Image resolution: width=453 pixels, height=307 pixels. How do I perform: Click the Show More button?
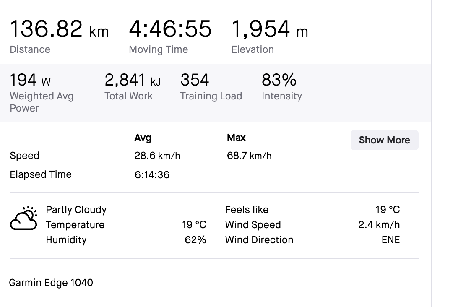(384, 140)
